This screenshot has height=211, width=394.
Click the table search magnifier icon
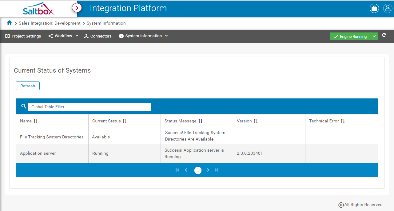click(x=24, y=106)
